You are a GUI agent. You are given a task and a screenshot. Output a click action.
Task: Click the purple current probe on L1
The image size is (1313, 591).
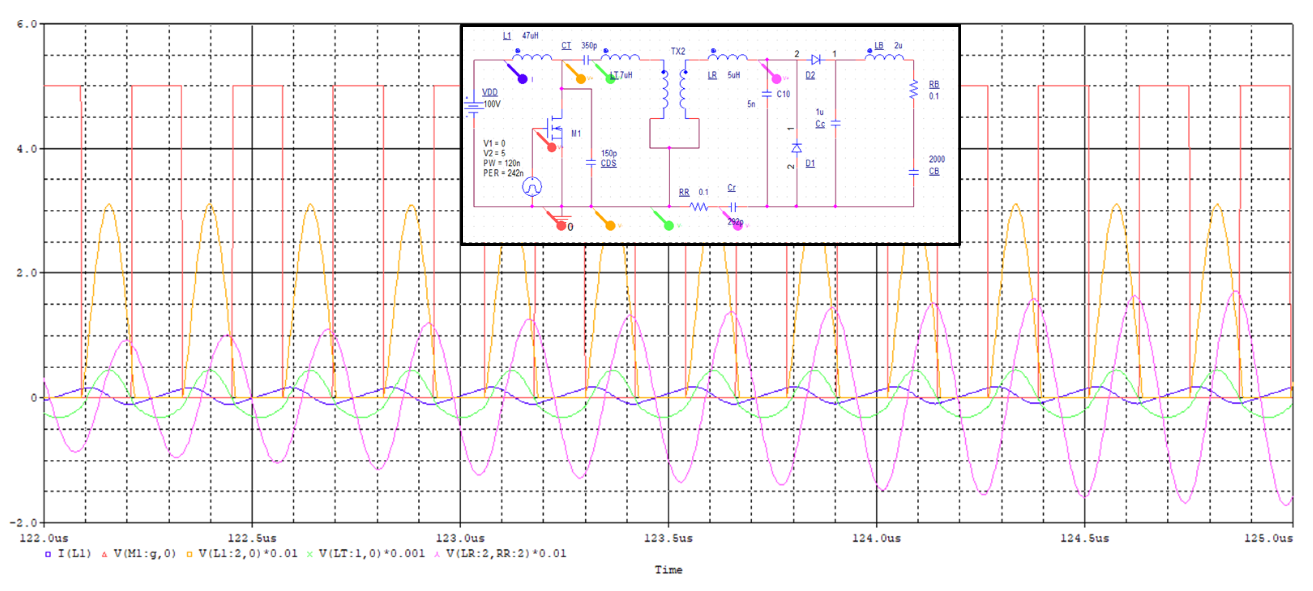pos(522,79)
